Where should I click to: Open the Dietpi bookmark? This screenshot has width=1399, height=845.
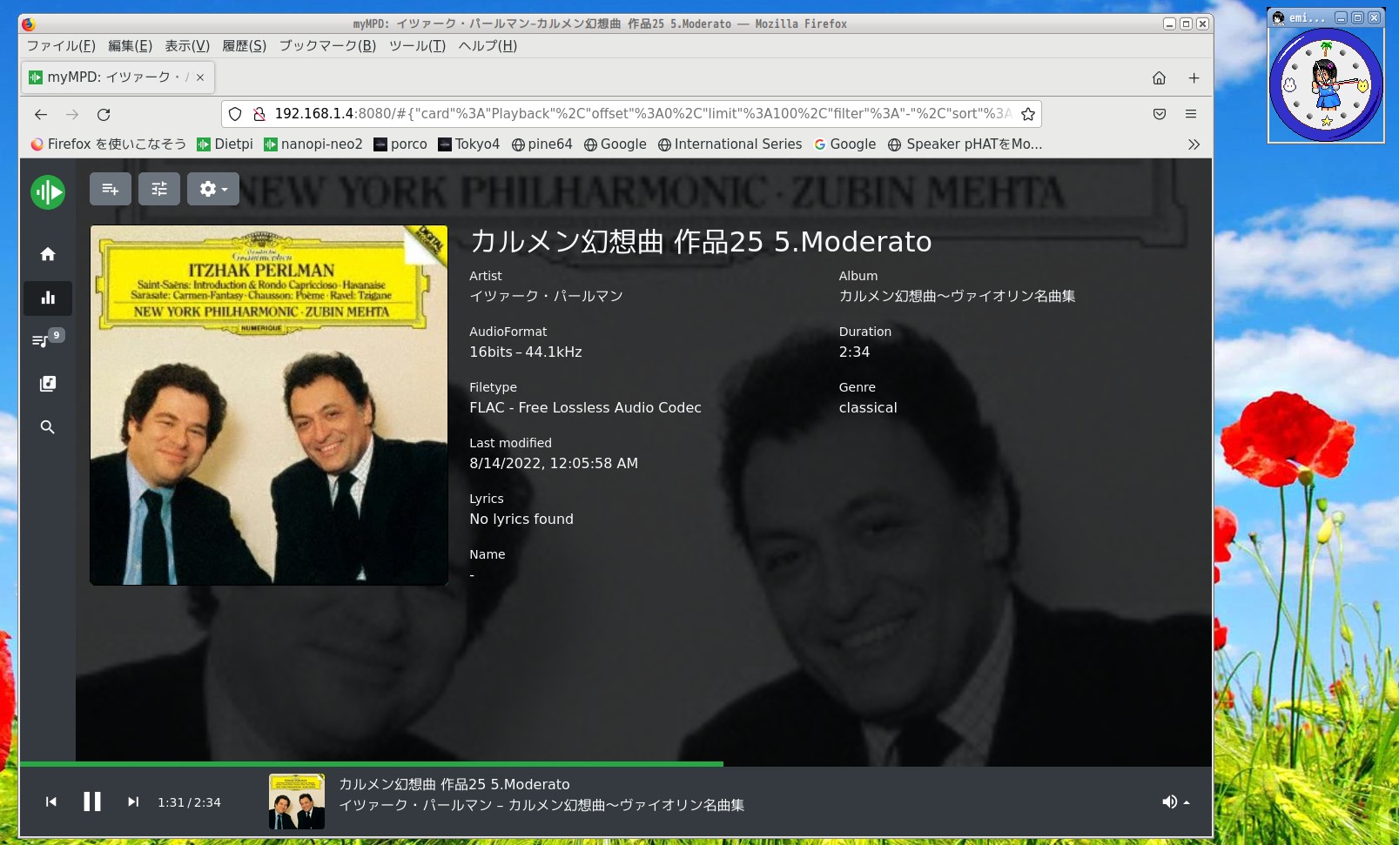point(225,144)
